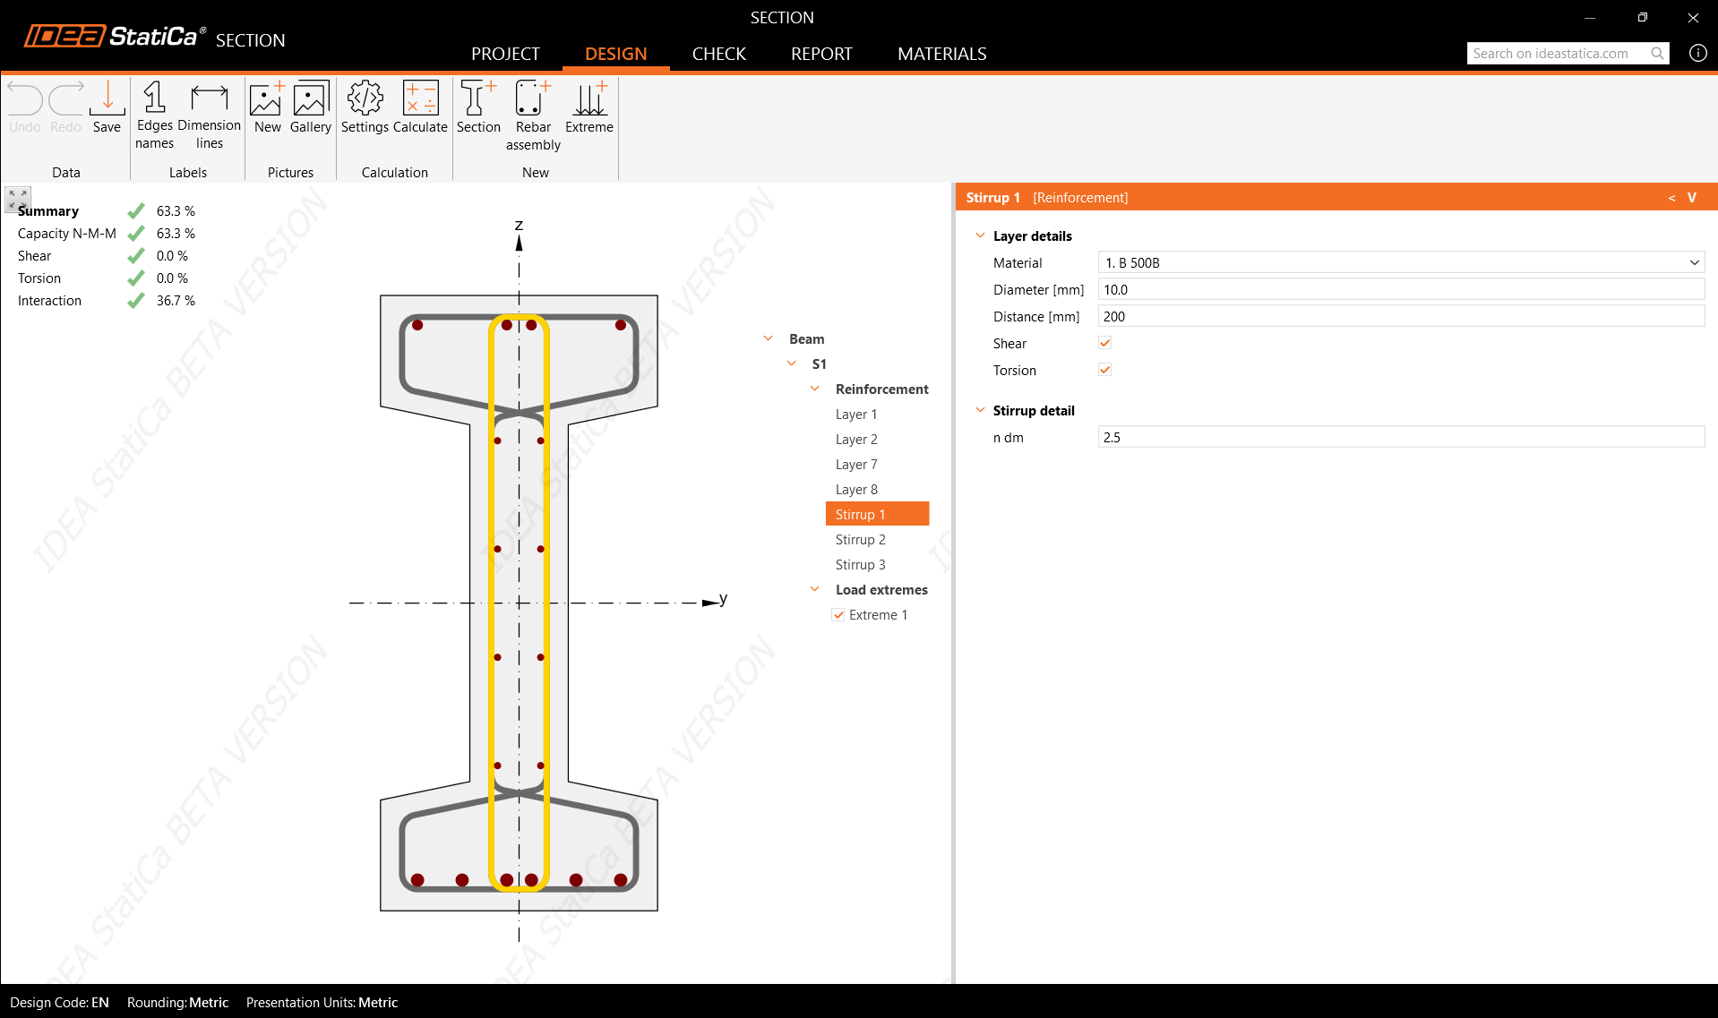Collapse the Layer details section
The image size is (1718, 1018).
click(x=980, y=235)
